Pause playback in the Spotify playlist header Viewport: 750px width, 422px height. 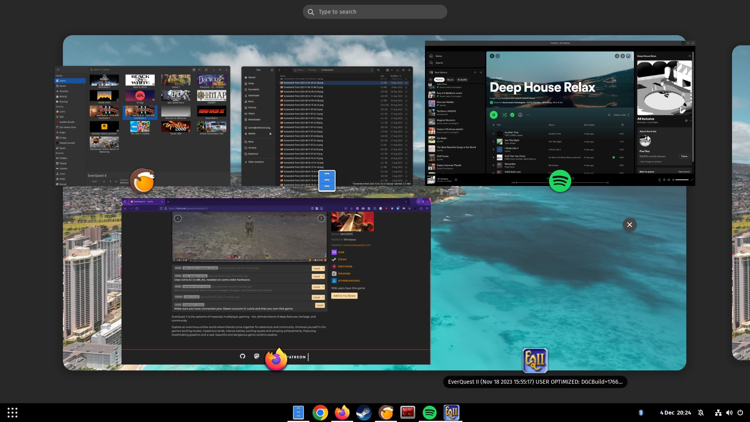tap(493, 115)
